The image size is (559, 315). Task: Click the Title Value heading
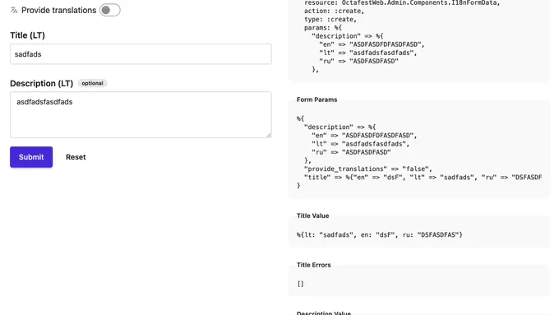pyautogui.click(x=312, y=215)
